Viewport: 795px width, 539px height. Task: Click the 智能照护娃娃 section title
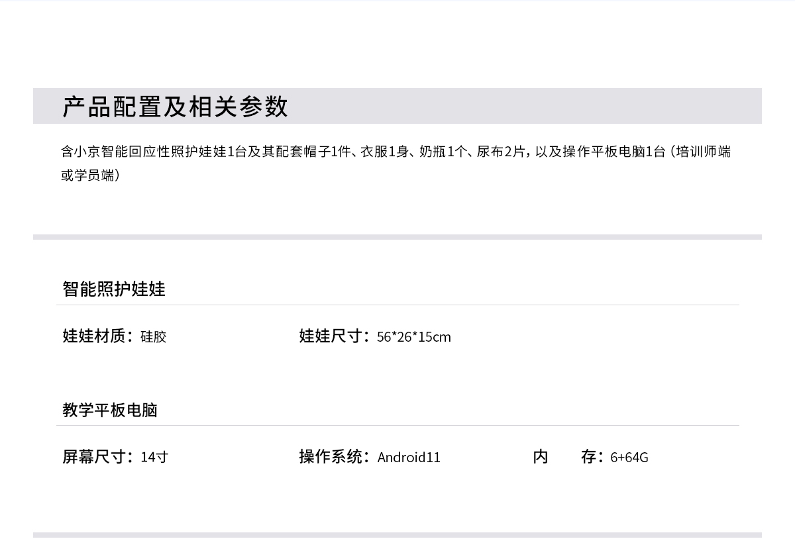114,289
